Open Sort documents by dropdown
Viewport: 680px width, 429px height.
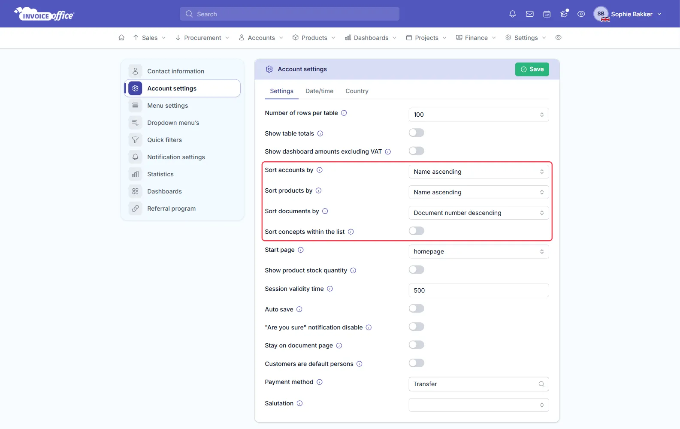(479, 213)
